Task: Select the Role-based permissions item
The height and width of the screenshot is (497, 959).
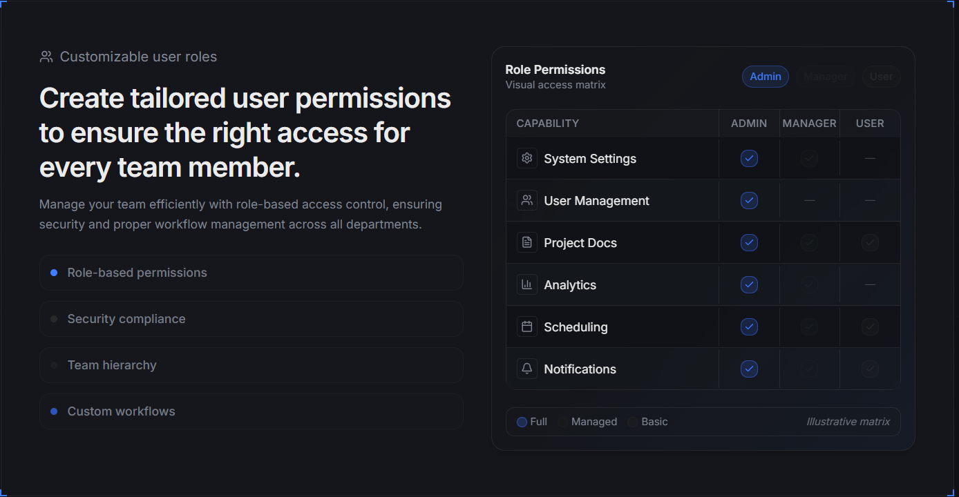Action: pyautogui.click(x=251, y=273)
